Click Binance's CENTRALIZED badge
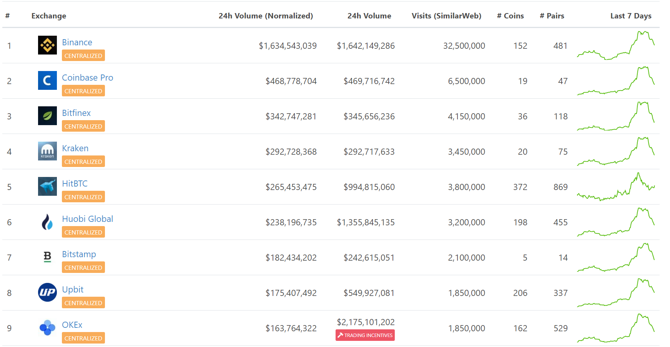 point(83,56)
